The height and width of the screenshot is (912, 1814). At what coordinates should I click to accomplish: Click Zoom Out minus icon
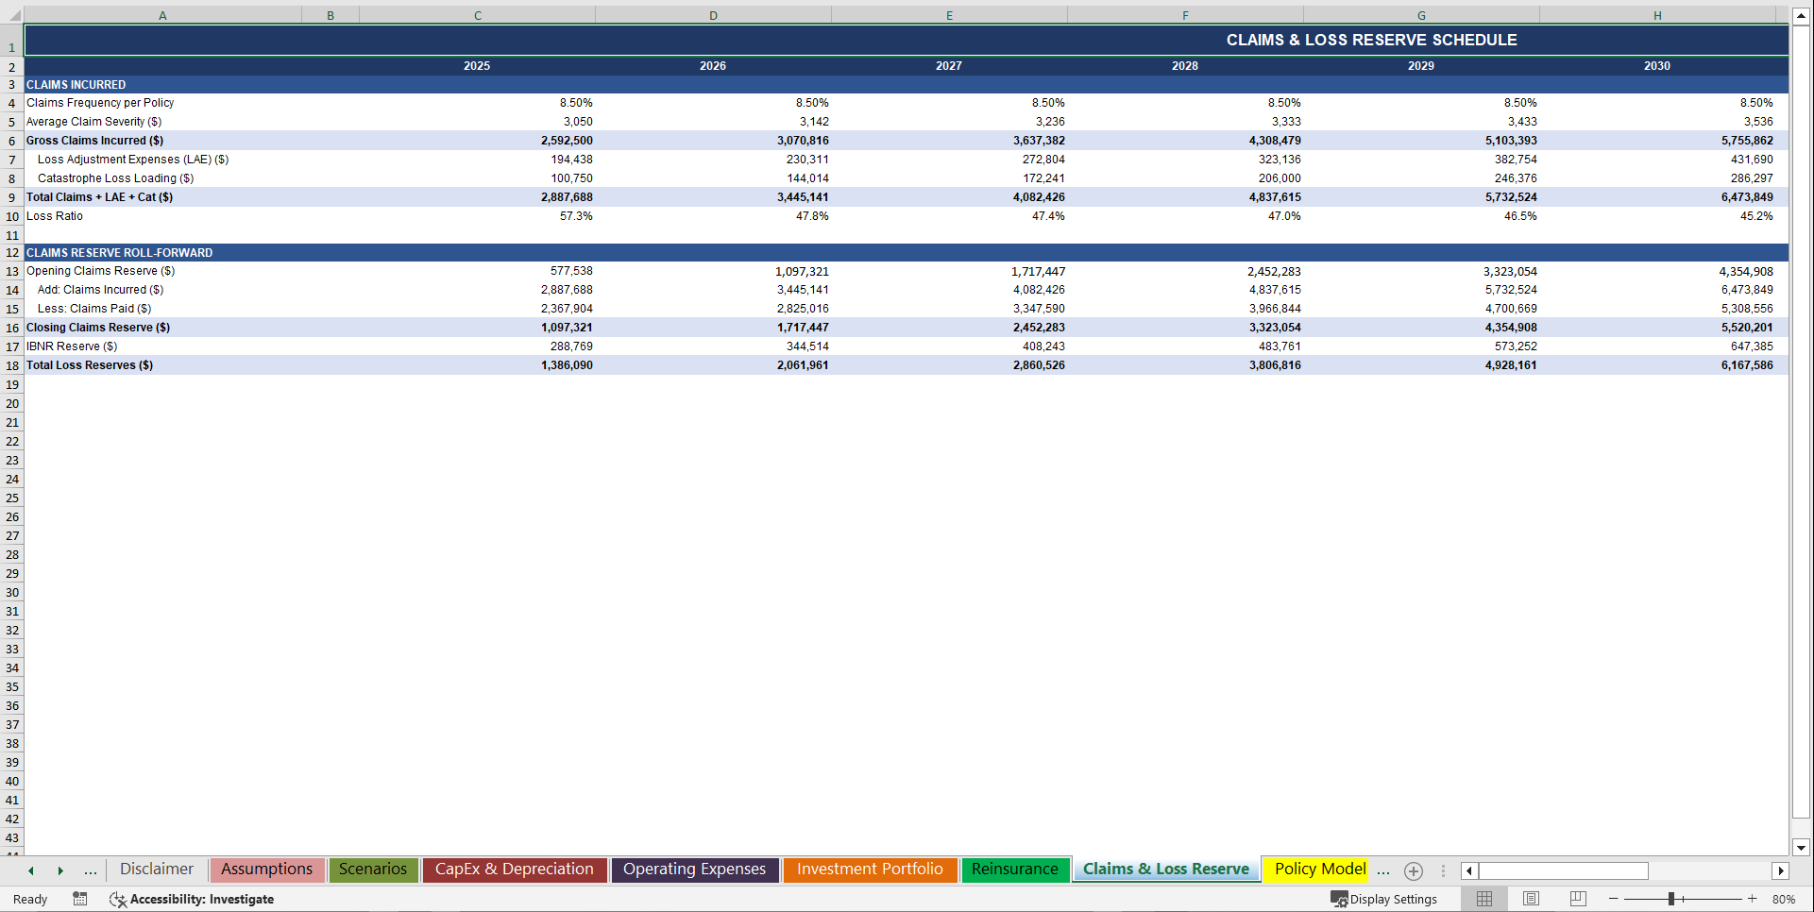coord(1611,899)
